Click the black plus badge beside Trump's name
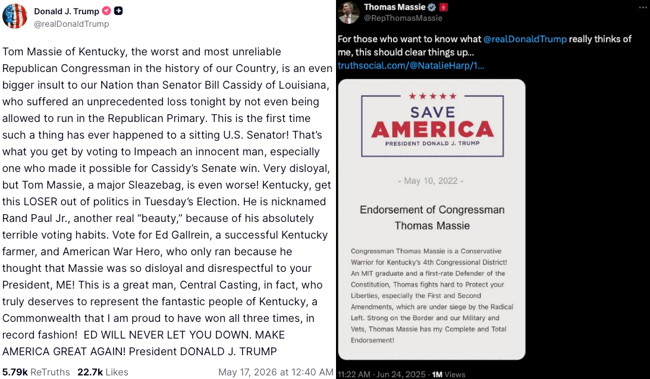The image size is (650, 379). click(118, 11)
